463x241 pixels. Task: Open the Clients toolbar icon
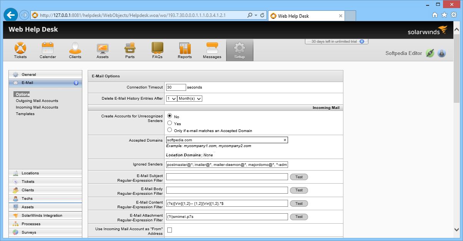[75, 50]
